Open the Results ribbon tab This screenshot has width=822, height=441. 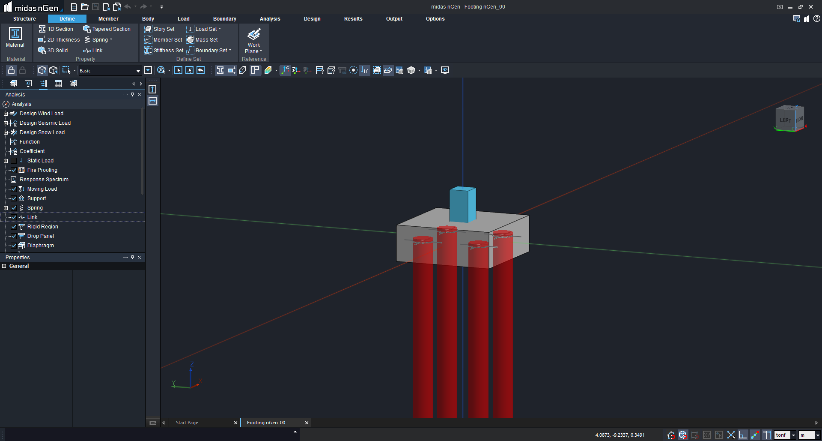click(353, 19)
